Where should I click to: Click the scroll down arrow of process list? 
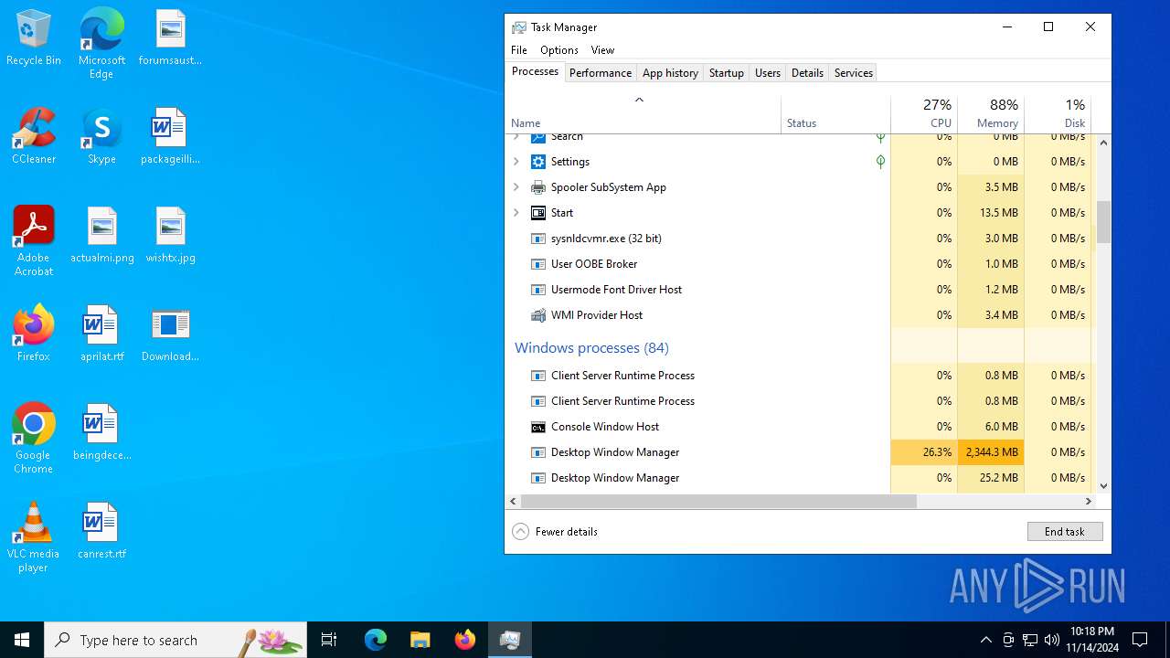point(1103,486)
